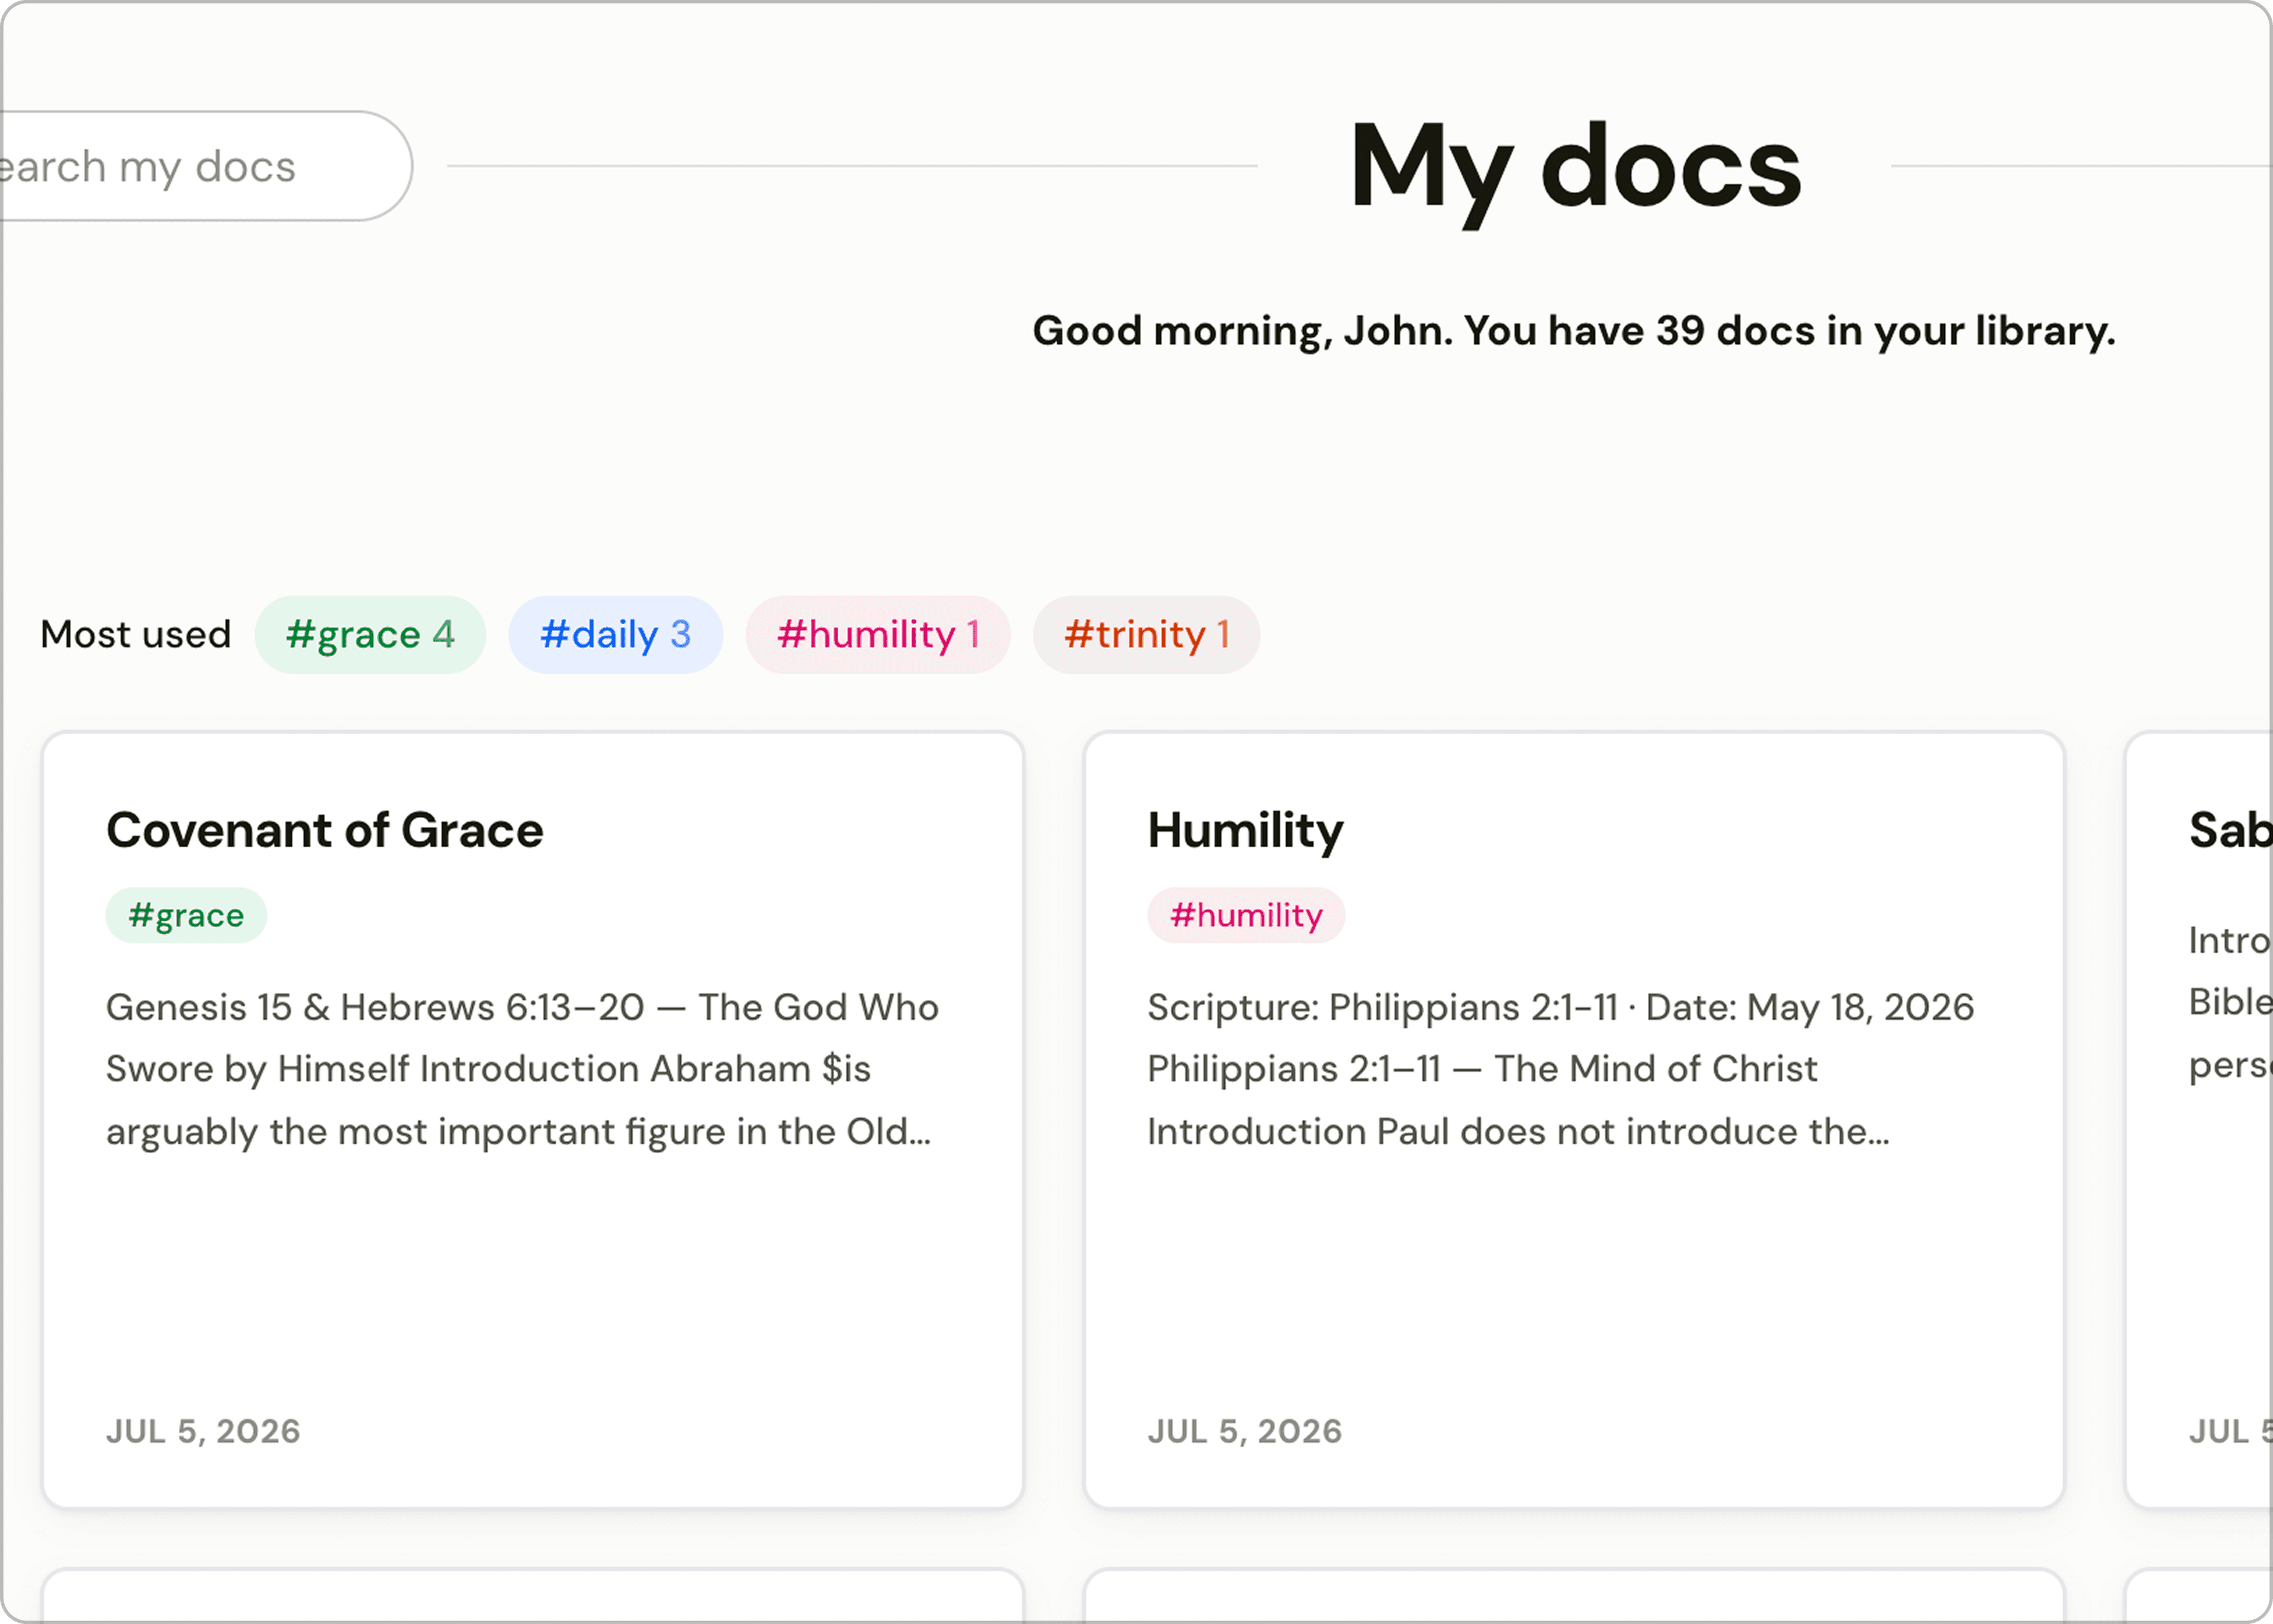Open the Covenant of Grace doc title

tap(325, 830)
